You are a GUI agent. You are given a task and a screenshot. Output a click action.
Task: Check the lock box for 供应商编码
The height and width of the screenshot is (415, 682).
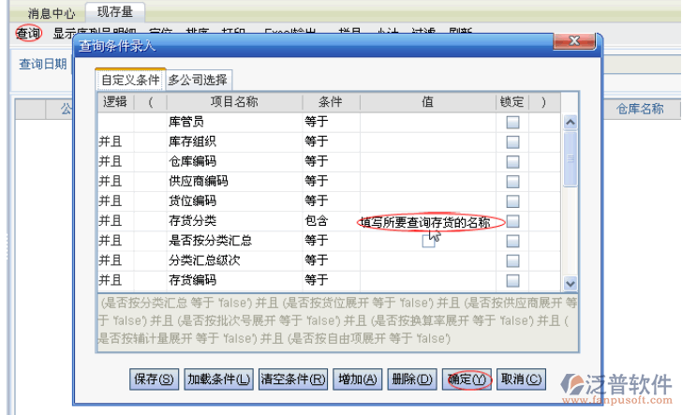512,182
